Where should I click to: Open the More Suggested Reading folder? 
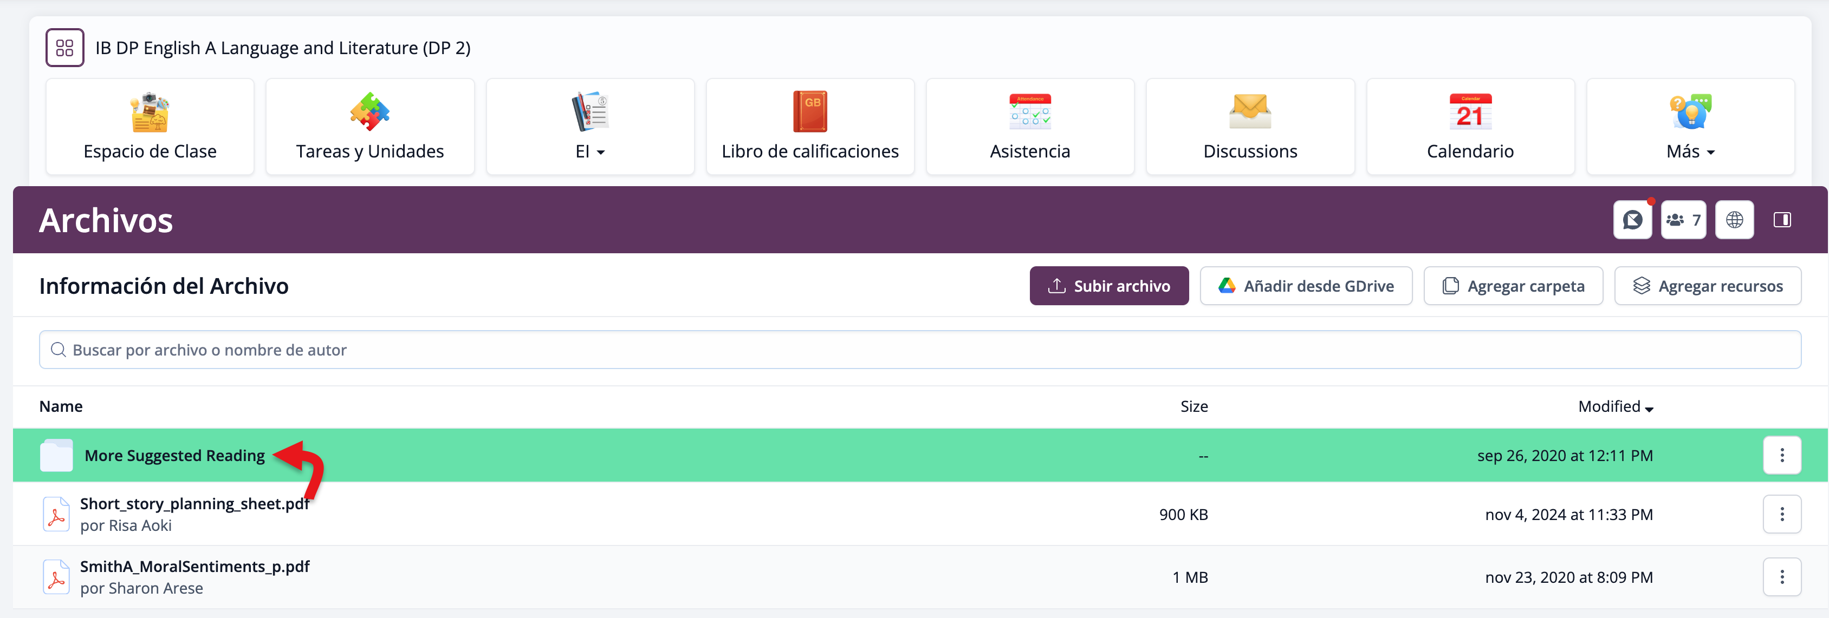pyautogui.click(x=174, y=456)
